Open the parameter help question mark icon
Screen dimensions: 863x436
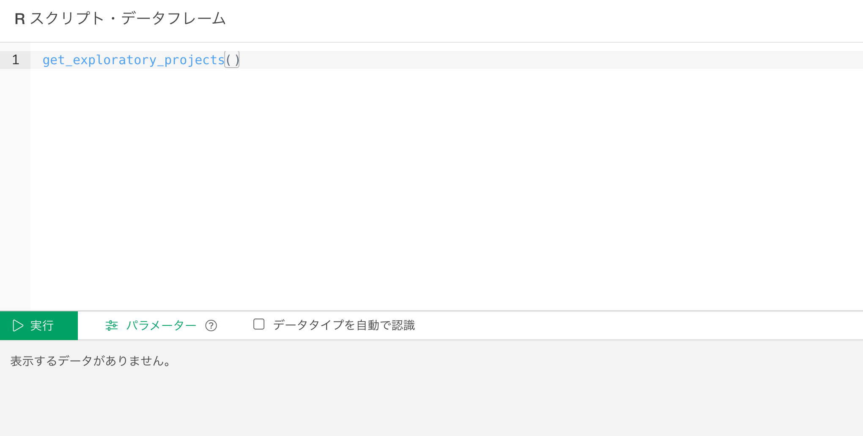click(x=211, y=326)
